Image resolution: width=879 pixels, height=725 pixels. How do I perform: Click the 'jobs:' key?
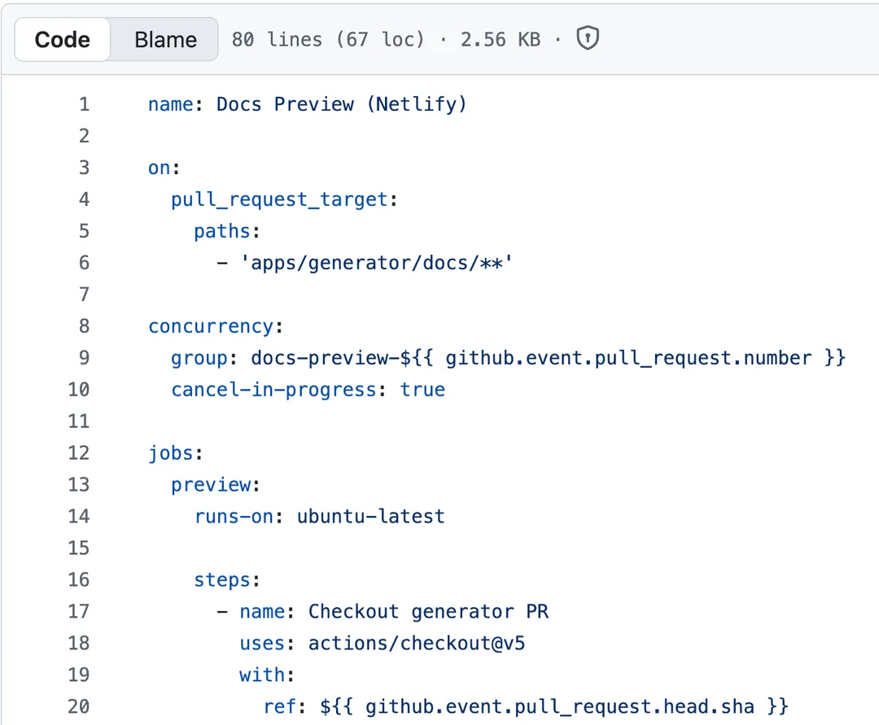pyautogui.click(x=176, y=452)
